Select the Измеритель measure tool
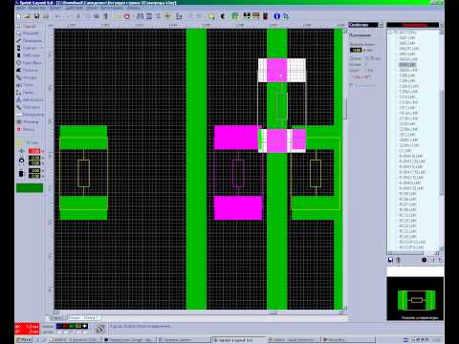The width and height of the screenshot is (459, 344). click(30, 115)
